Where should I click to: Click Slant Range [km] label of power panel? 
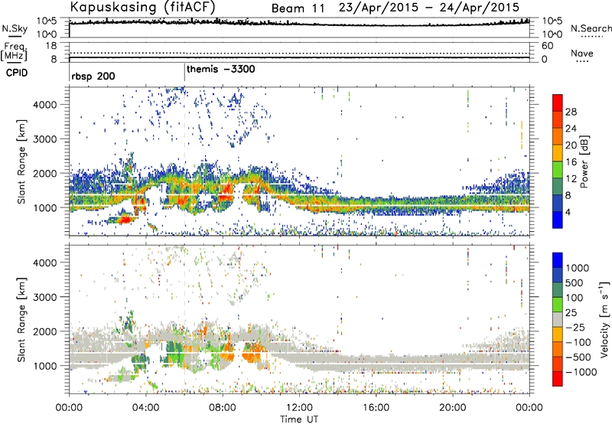21,161
